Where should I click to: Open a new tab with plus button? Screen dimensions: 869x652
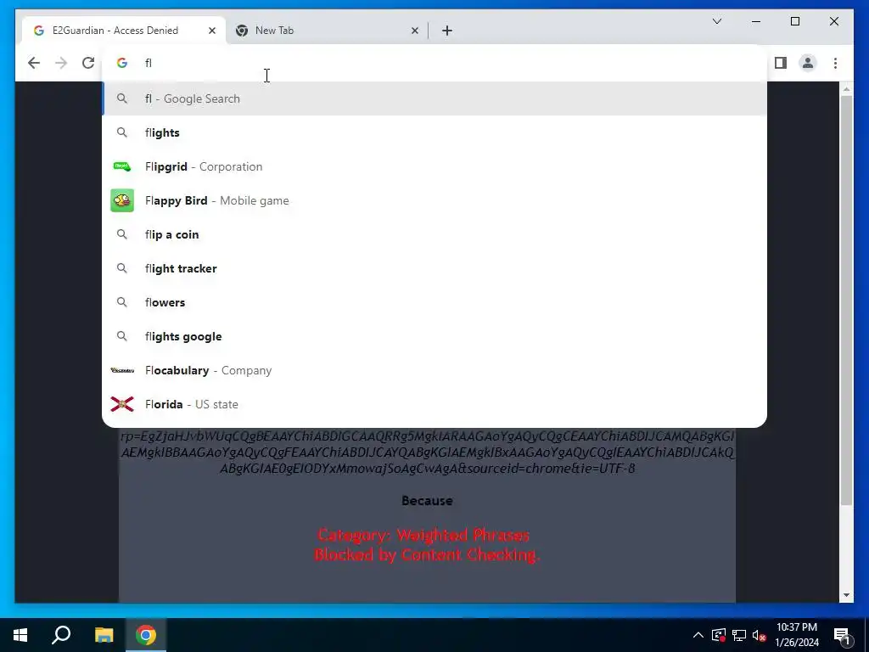click(x=446, y=31)
